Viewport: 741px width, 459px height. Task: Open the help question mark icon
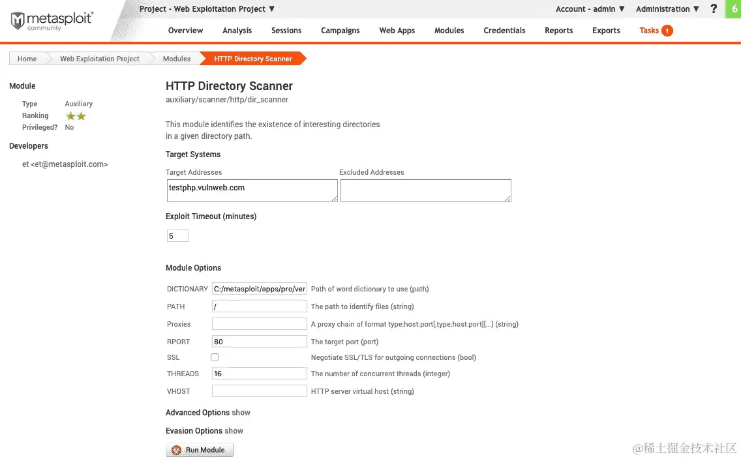[x=714, y=8]
